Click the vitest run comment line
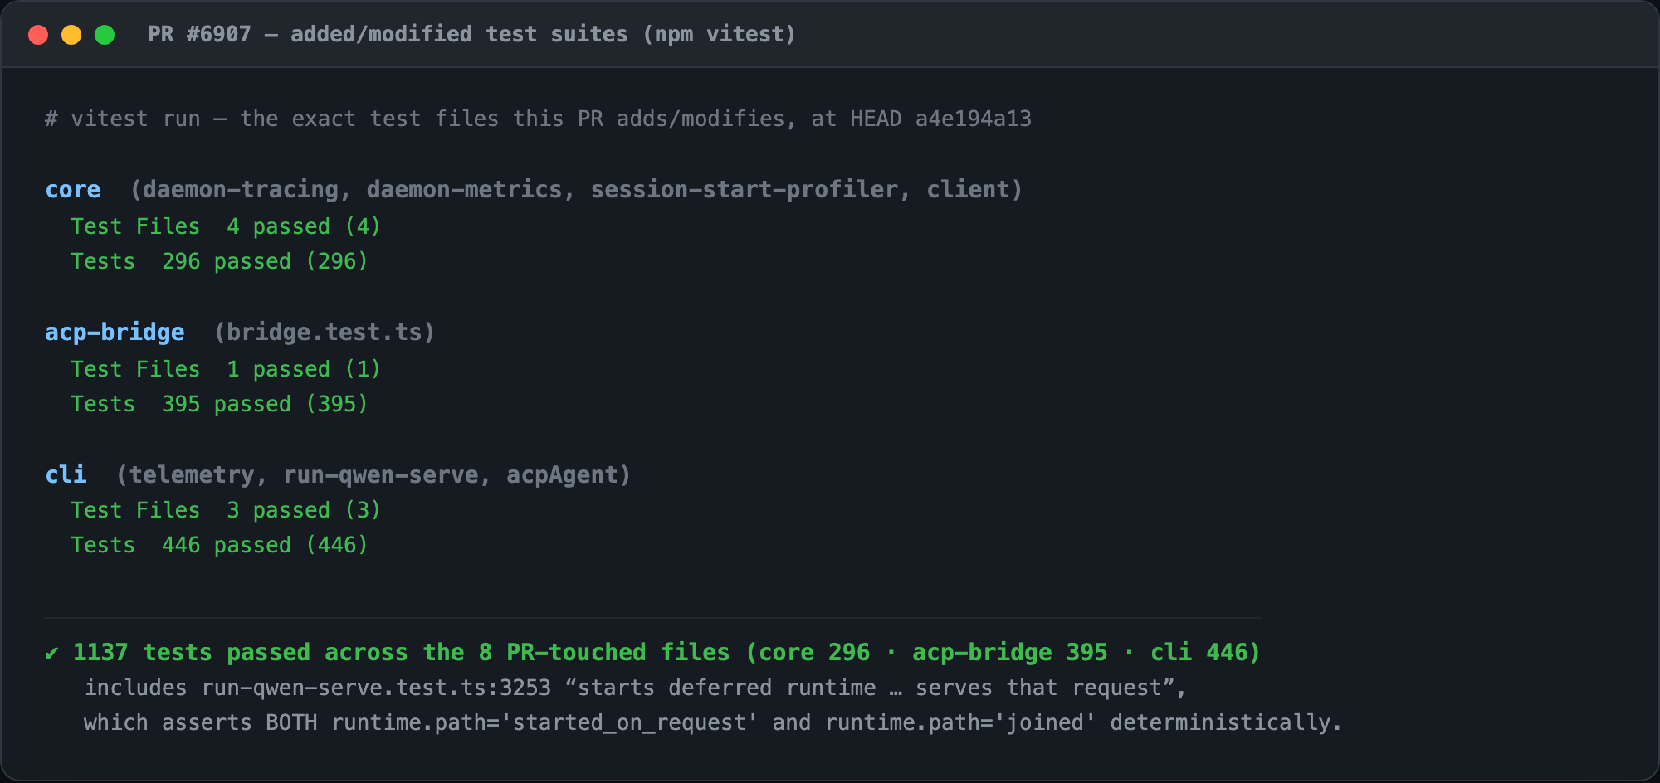The height and width of the screenshot is (783, 1660). pos(538,119)
